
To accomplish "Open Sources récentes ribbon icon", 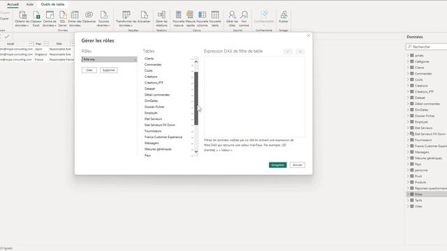I will click(103, 19).
